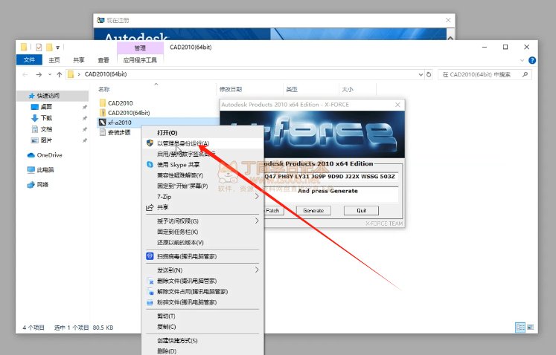This screenshot has width=556, height=355.
Task: Choose 复制(C) in the context menu
Action: (202, 327)
